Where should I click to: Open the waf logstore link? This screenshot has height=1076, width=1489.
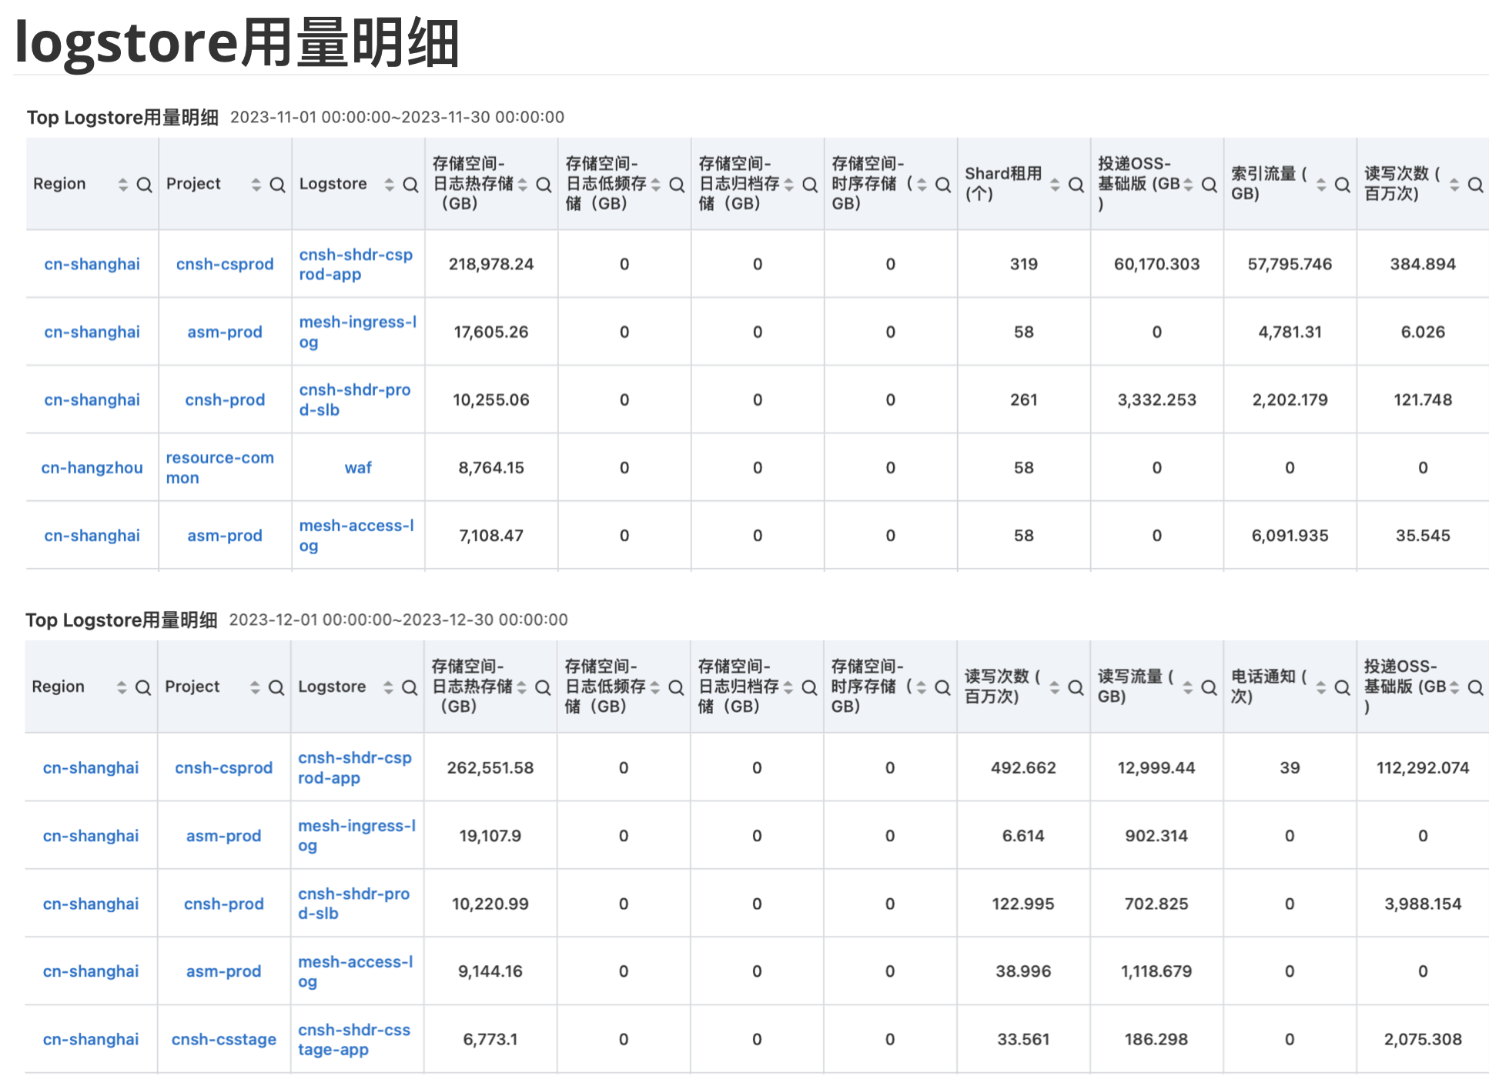tap(358, 467)
